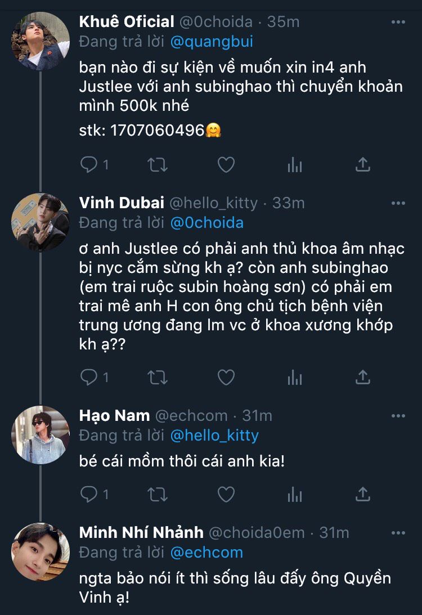Like Vinh Dubai's tweet
The image size is (422, 615).
pos(226,377)
